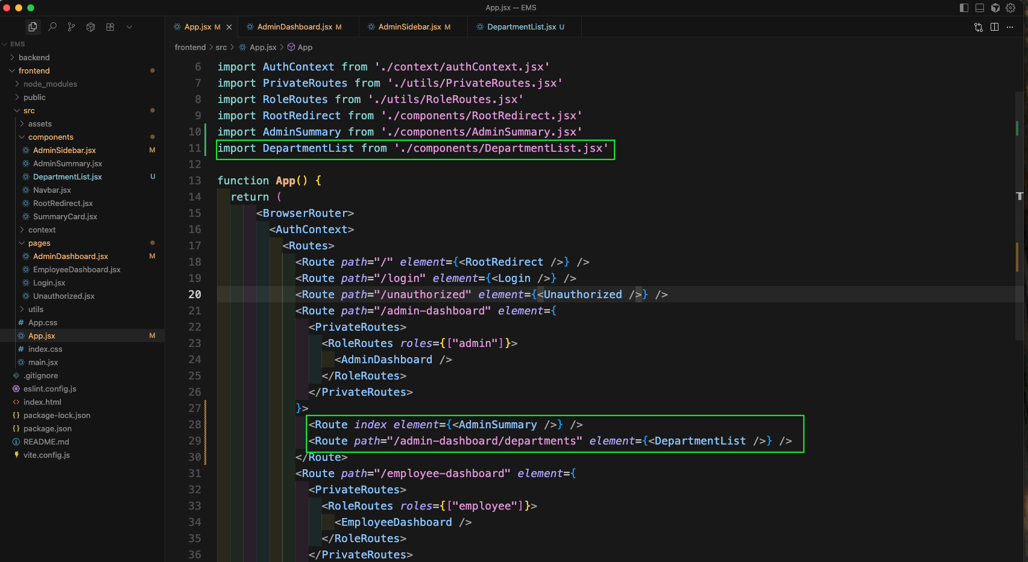This screenshot has width=1028, height=562.
Task: Open README.md file
Action: tap(82, 442)
